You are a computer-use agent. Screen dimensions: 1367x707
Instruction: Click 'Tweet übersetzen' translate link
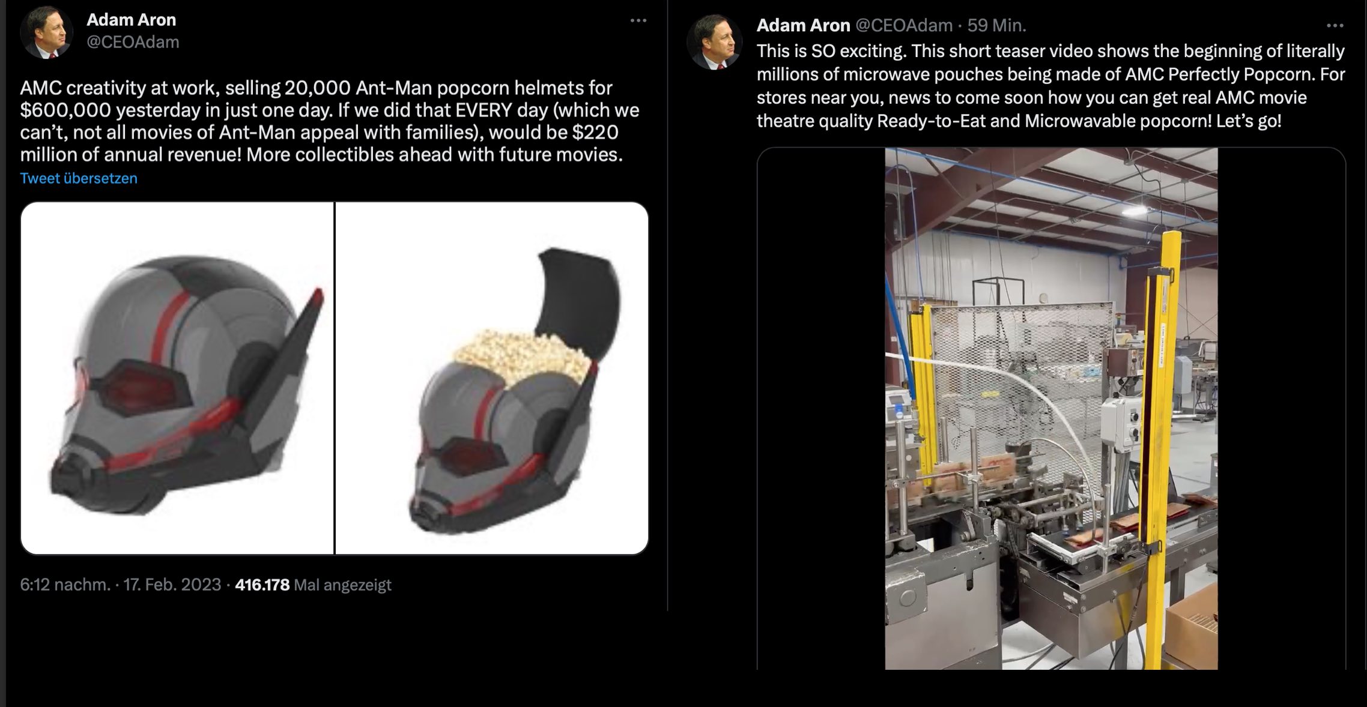pyautogui.click(x=79, y=178)
